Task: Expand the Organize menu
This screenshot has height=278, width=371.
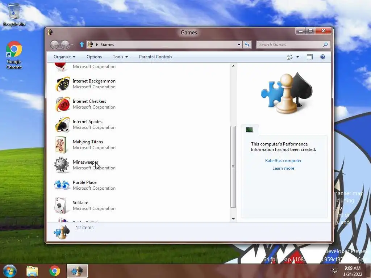Action: click(64, 57)
